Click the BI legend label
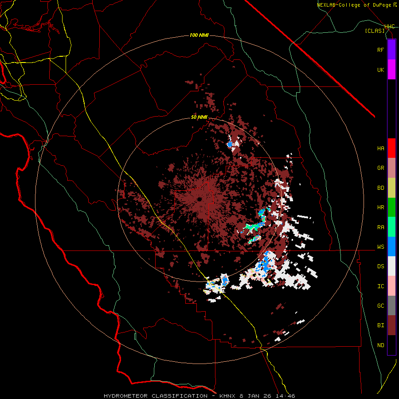This screenshot has height=399, width=399. 380,325
